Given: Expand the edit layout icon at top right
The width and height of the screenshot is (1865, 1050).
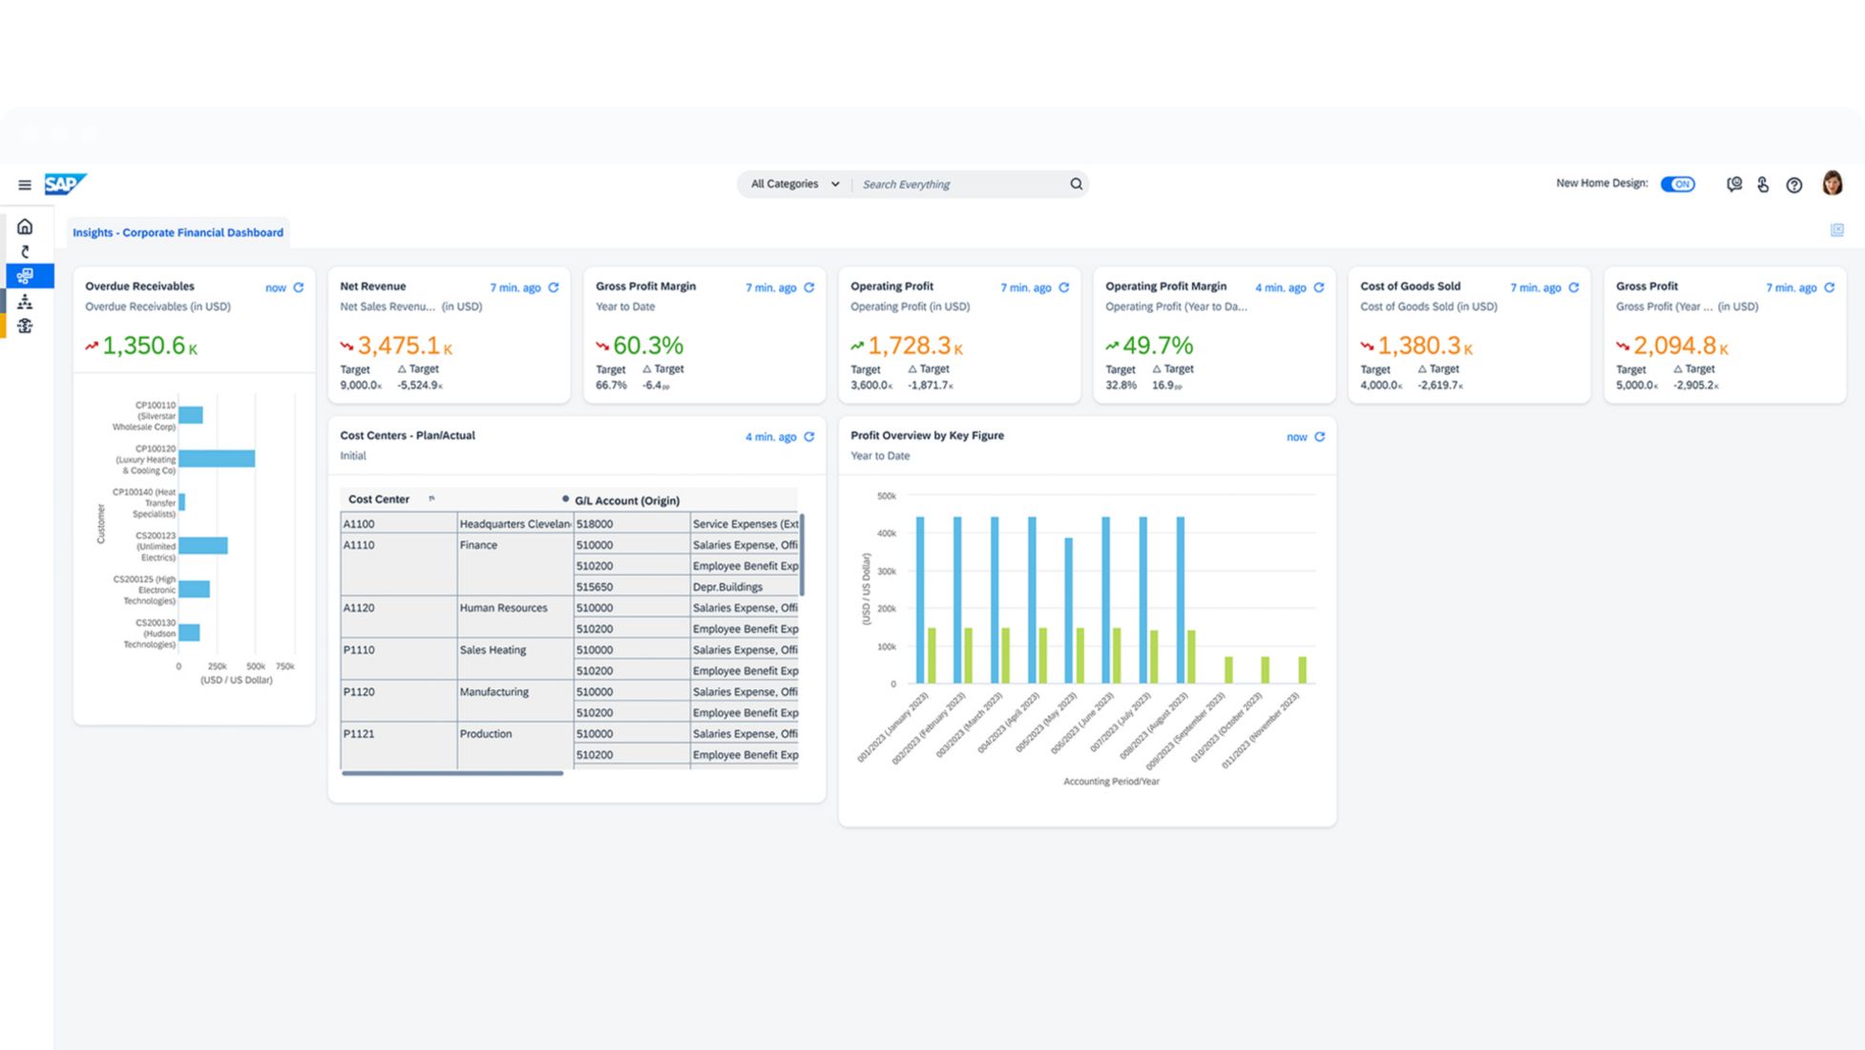Looking at the screenshot, I should [1836, 230].
